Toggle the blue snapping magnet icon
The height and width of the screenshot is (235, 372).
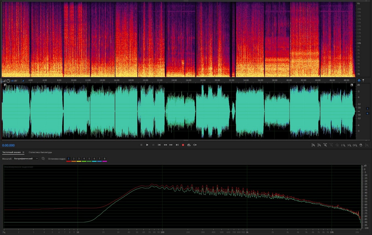[359, 81]
